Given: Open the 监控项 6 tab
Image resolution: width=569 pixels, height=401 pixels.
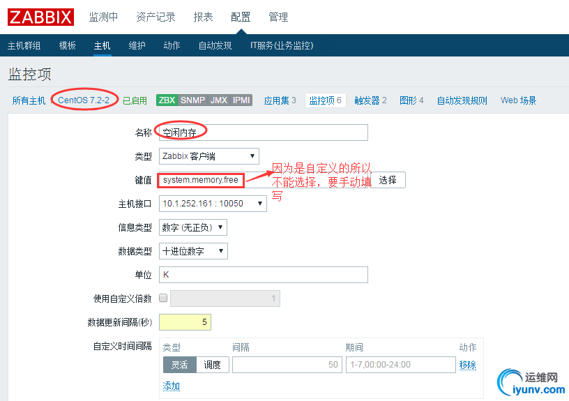Looking at the screenshot, I should point(325,100).
